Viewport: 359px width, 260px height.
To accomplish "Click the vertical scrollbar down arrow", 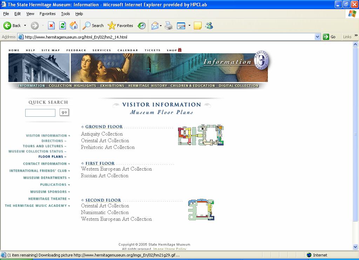I will click(x=355, y=247).
